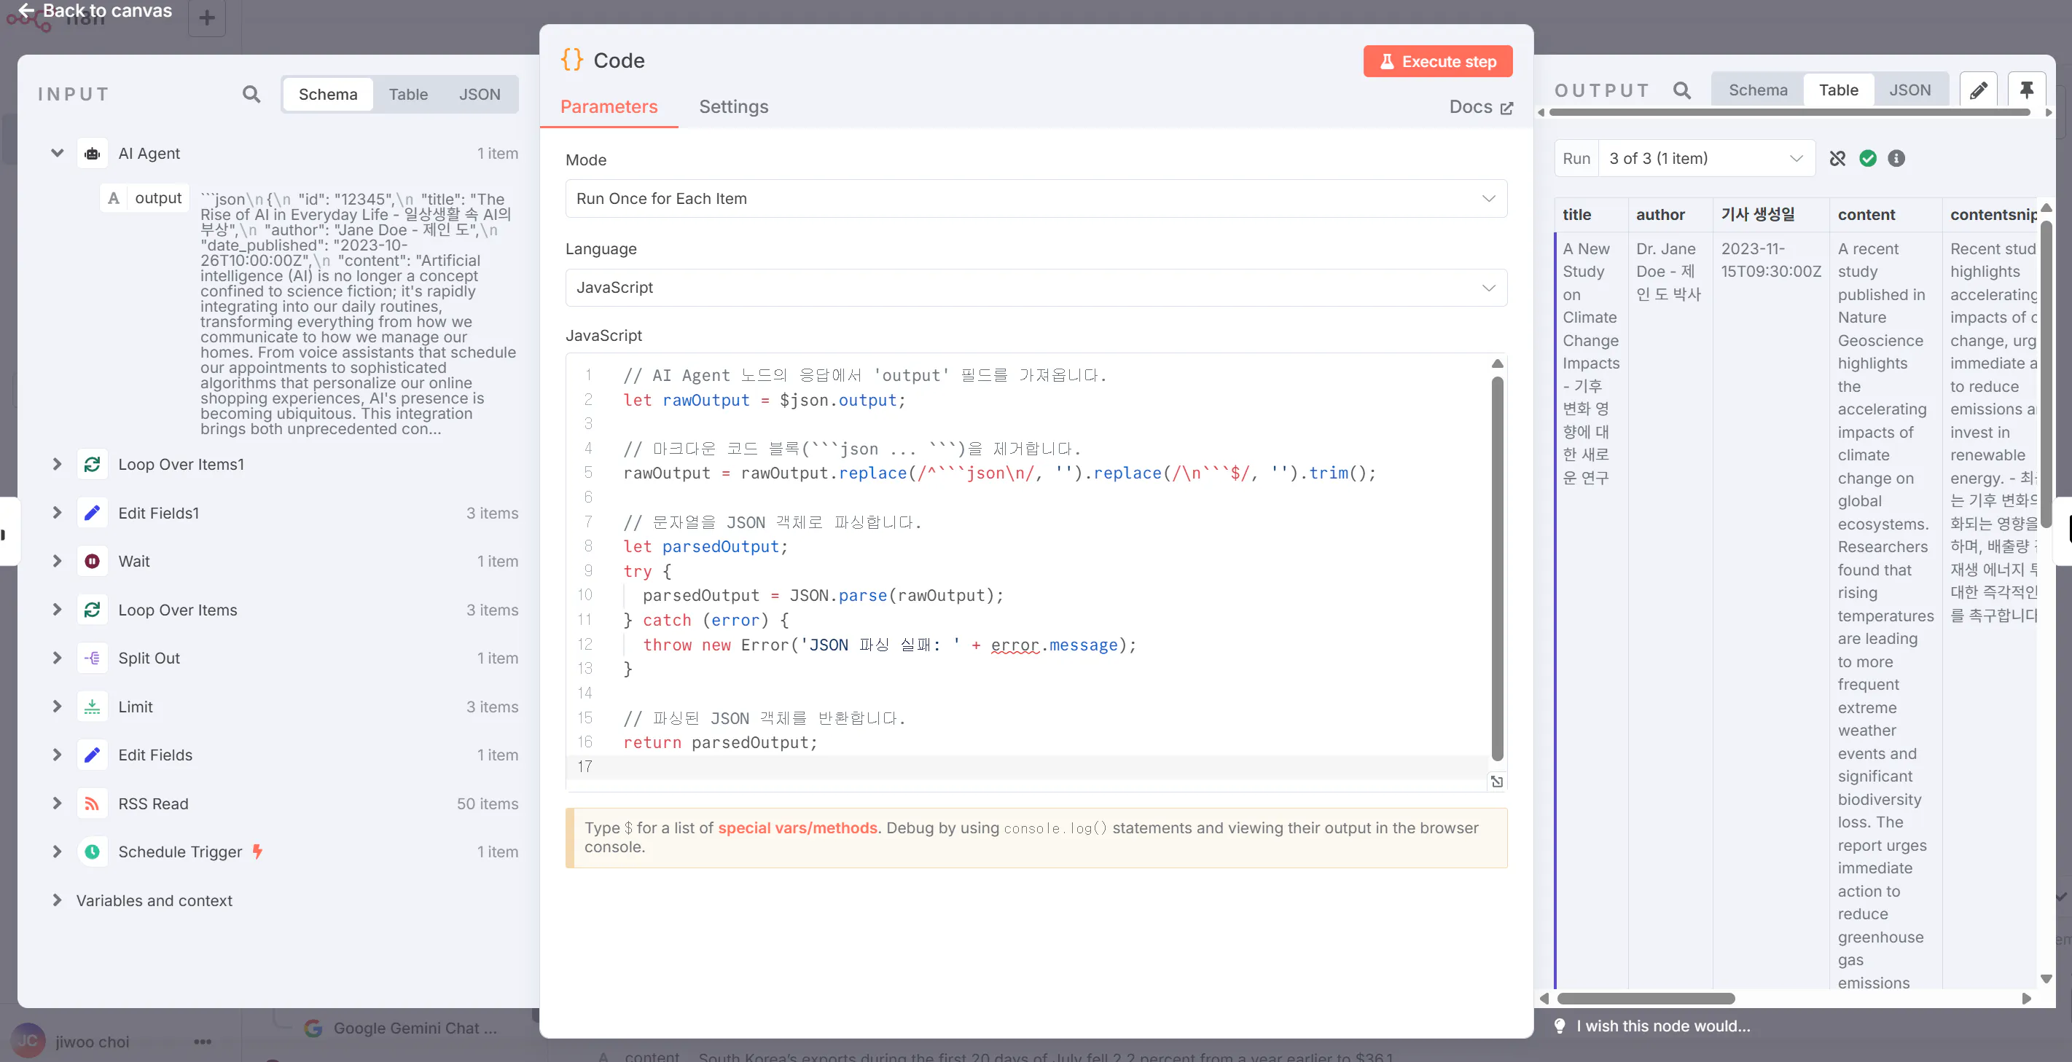Open the Docs link
This screenshot has width=2072, height=1062.
pos(1481,107)
